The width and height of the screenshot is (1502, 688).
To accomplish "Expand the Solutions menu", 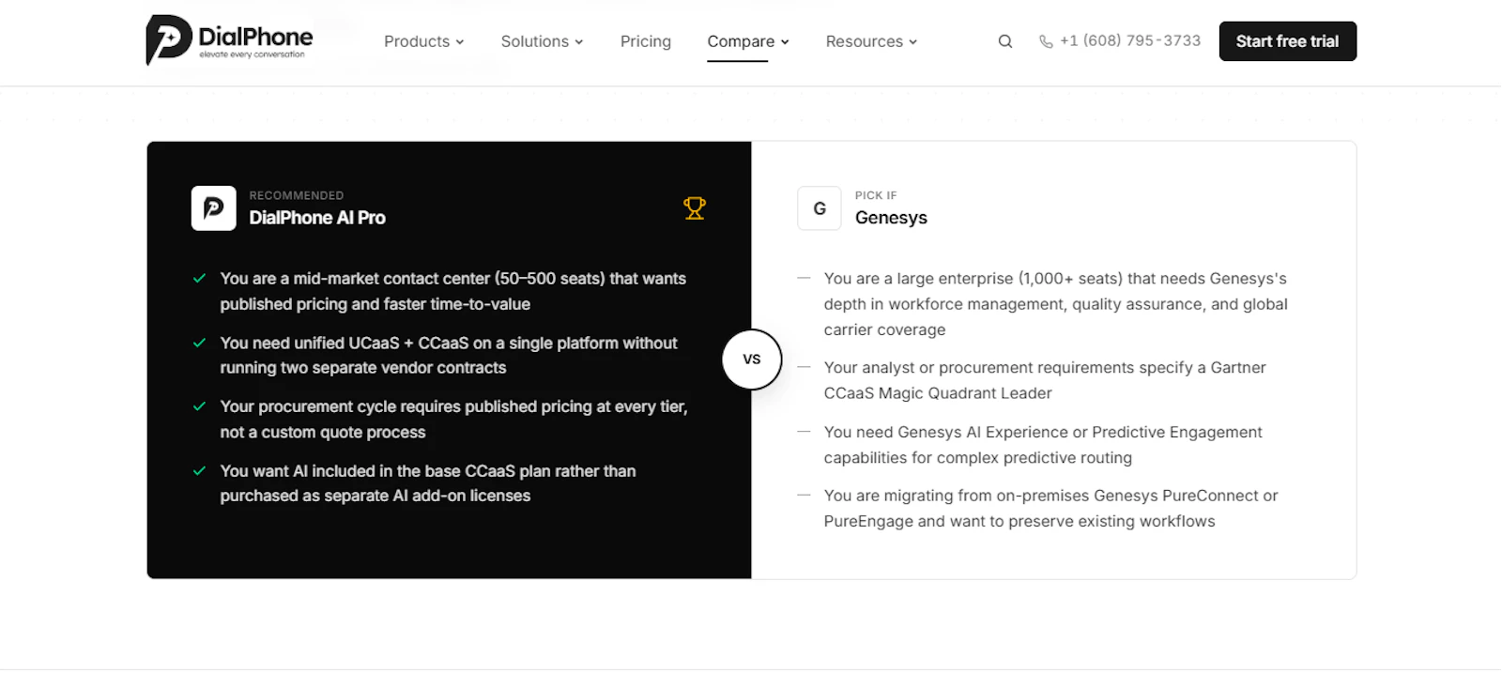I will 542,41.
